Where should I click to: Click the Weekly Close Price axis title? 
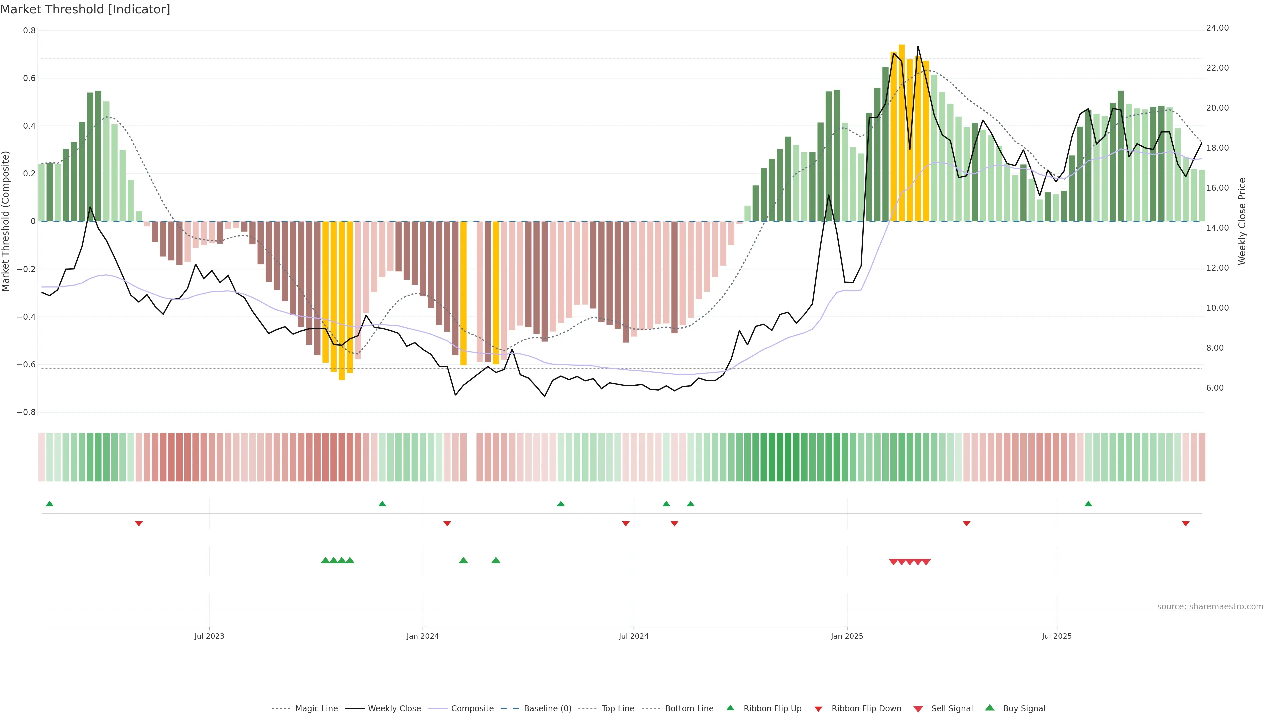pyautogui.click(x=1242, y=221)
